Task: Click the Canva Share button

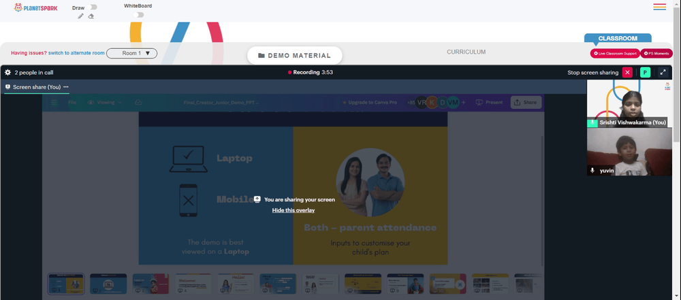Action: (x=526, y=103)
